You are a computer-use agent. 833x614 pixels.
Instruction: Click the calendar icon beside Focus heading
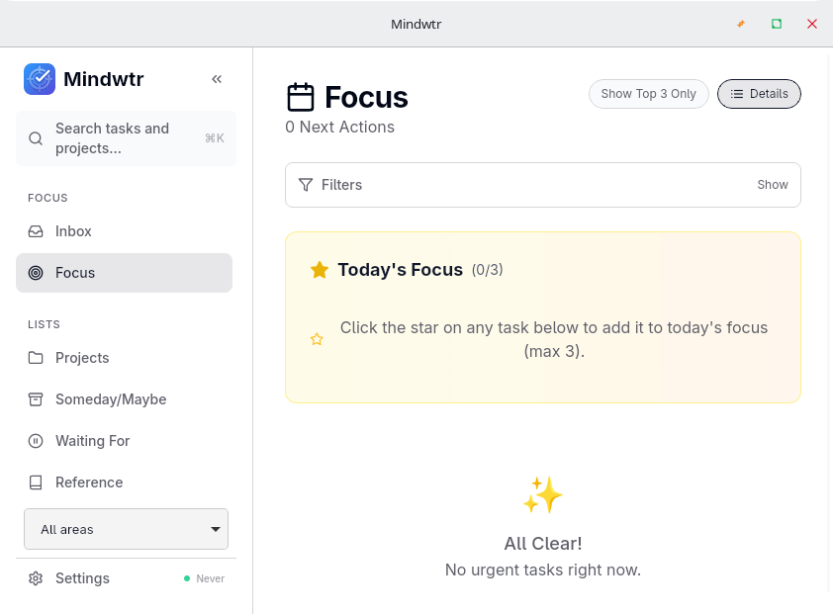[301, 97]
